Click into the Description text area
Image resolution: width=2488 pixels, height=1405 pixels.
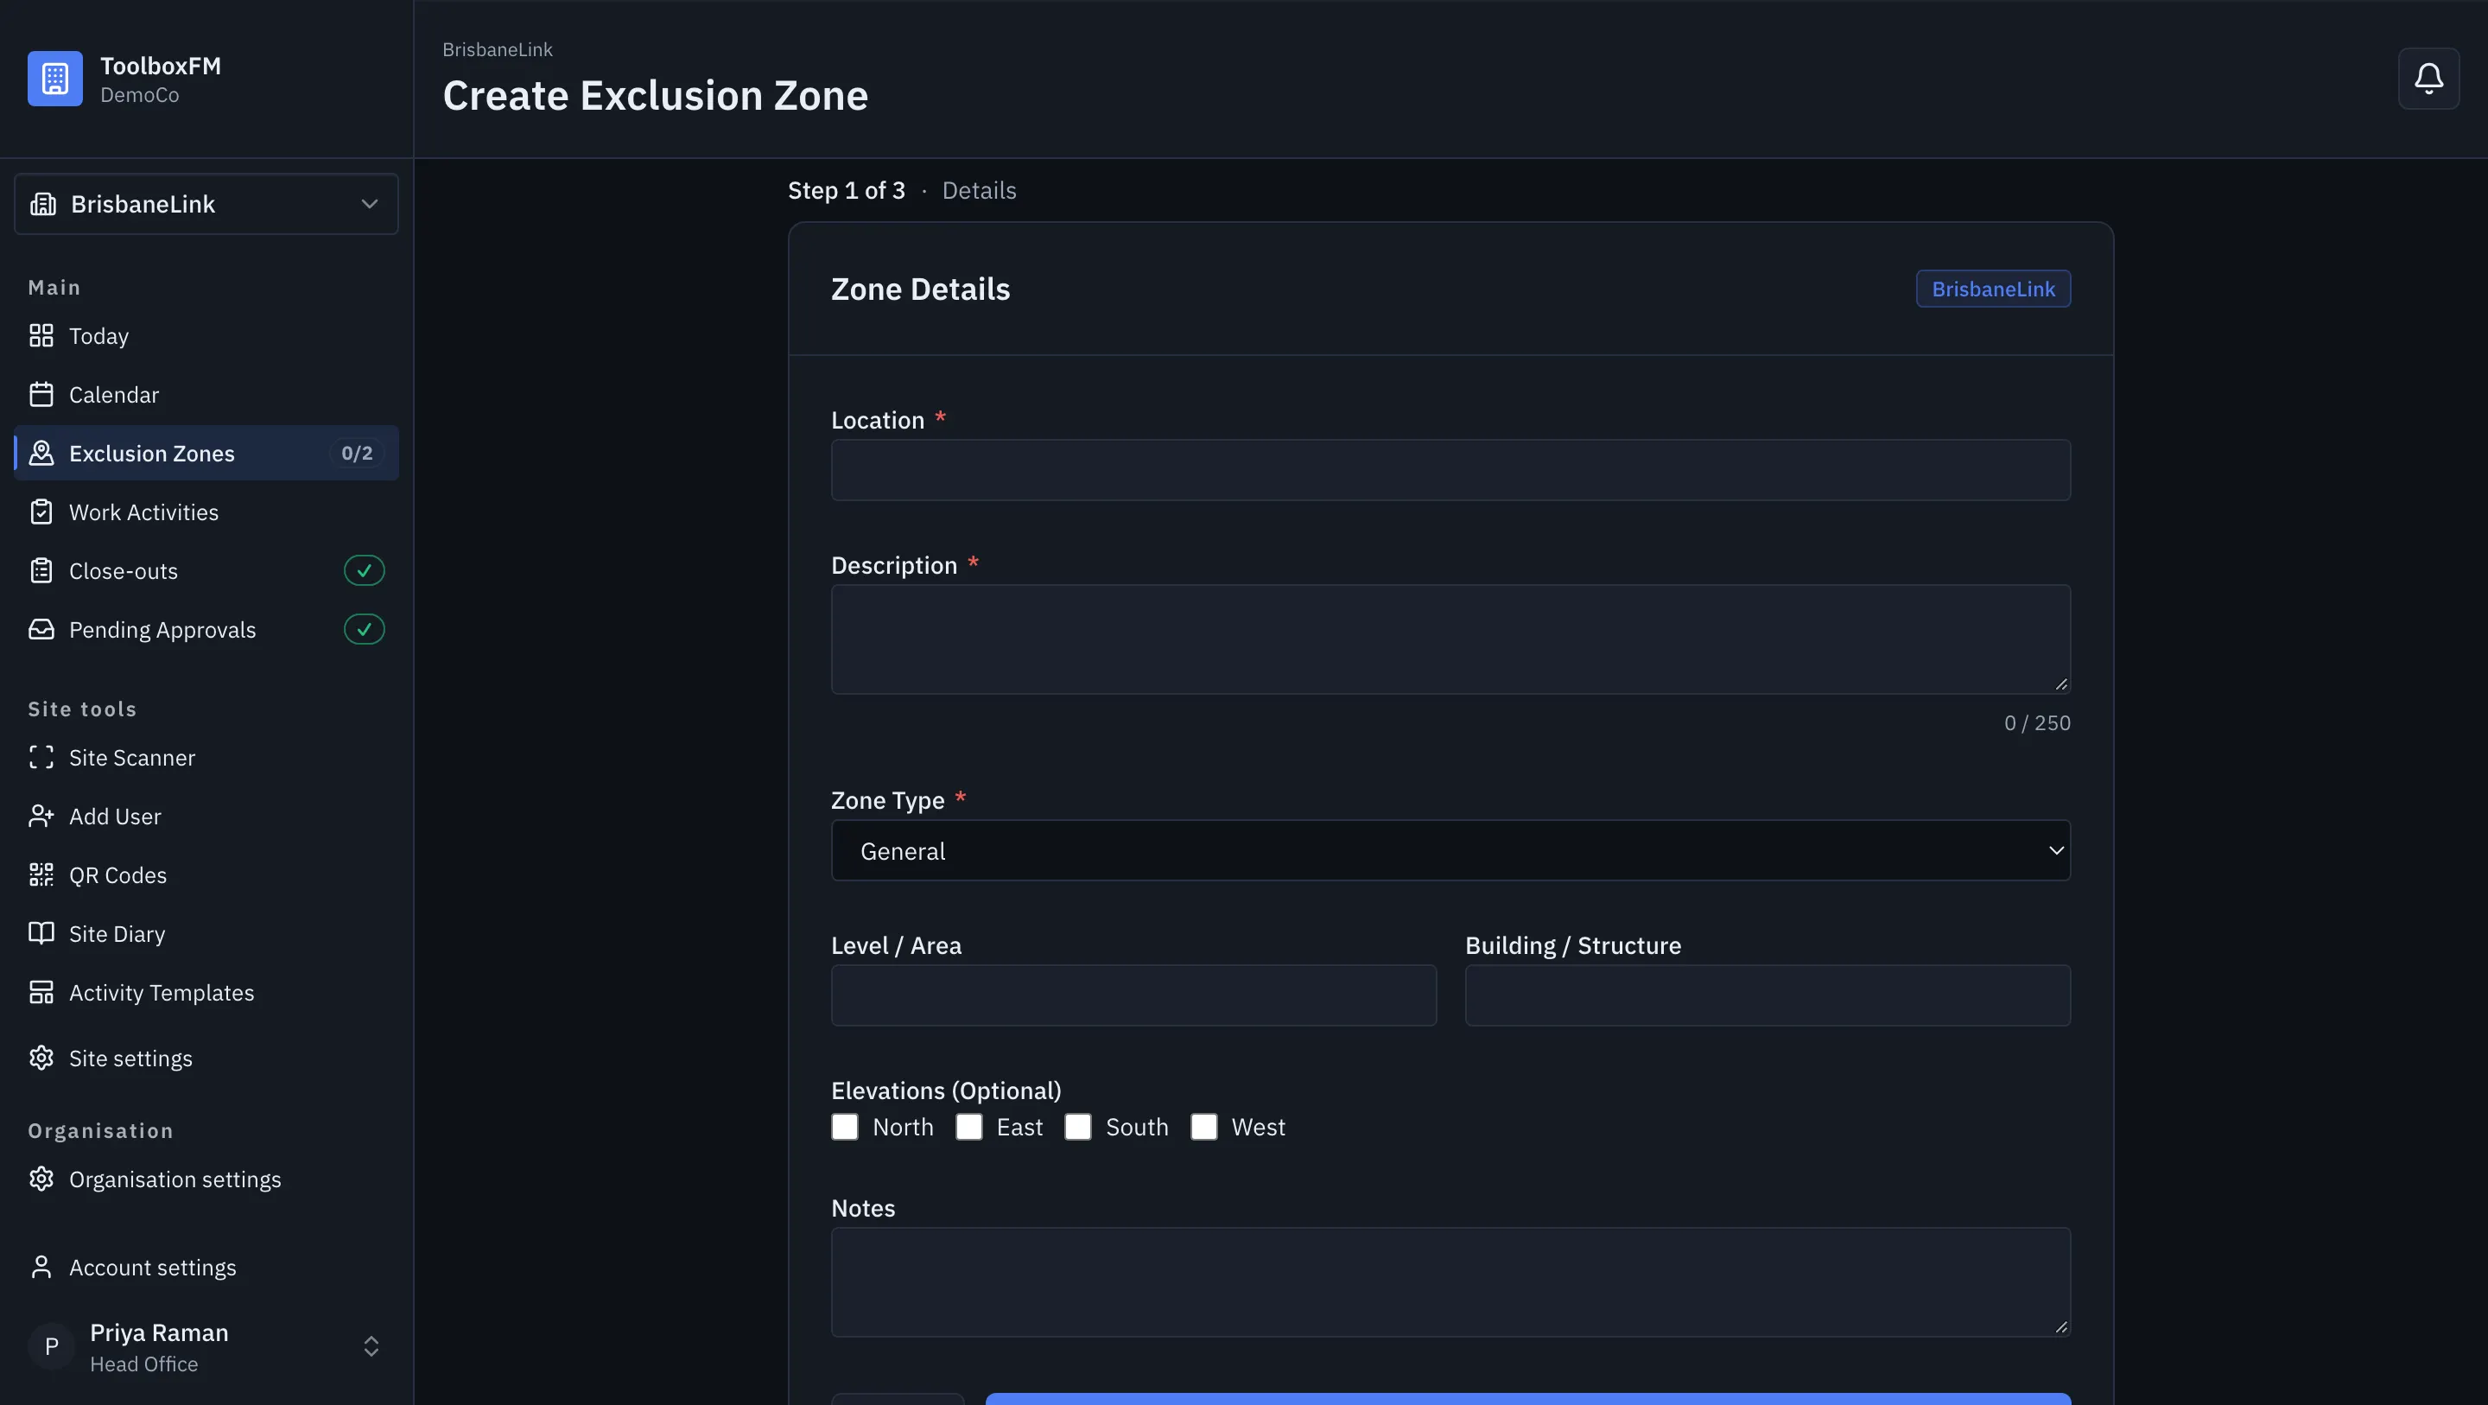click(1450, 639)
